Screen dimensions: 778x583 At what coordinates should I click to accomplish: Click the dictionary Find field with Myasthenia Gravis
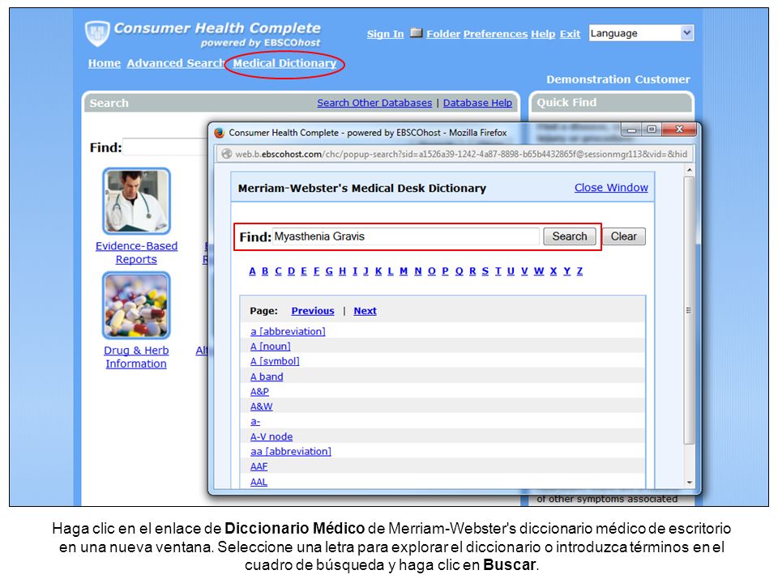click(x=405, y=236)
